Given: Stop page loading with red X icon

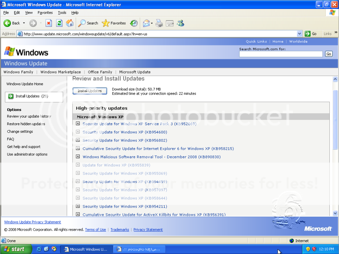Looking at the screenshot, I should coord(49,23).
